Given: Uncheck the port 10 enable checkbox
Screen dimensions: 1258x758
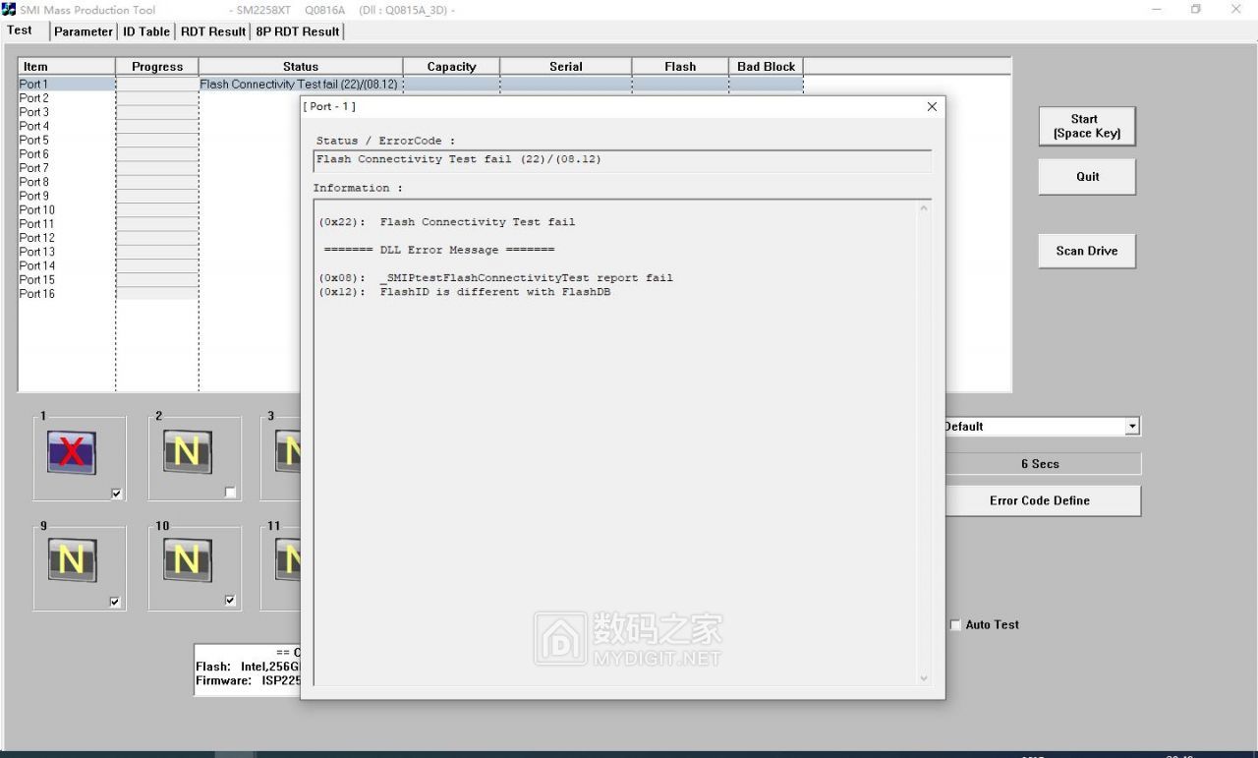Looking at the screenshot, I should [x=230, y=601].
